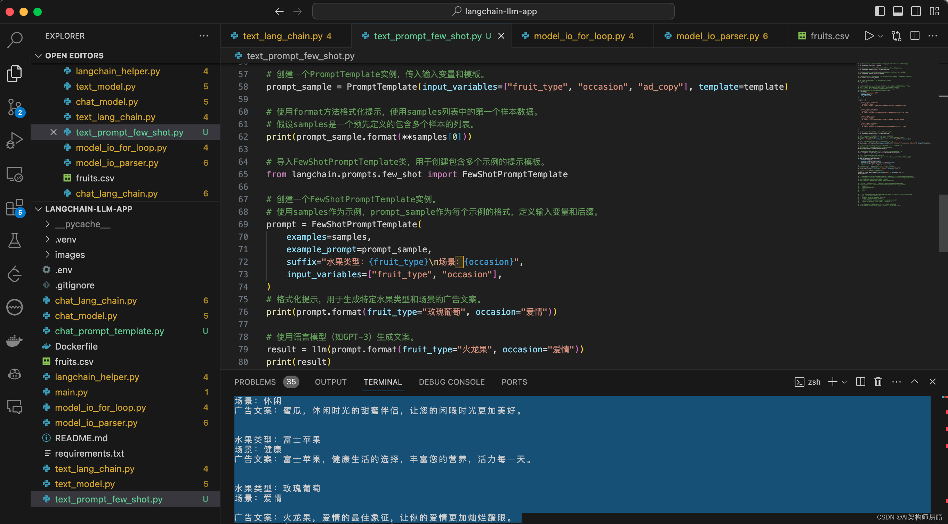This screenshot has width=948, height=524.
Task: Open the Docker whale icon in activity bar
Action: 15,340
